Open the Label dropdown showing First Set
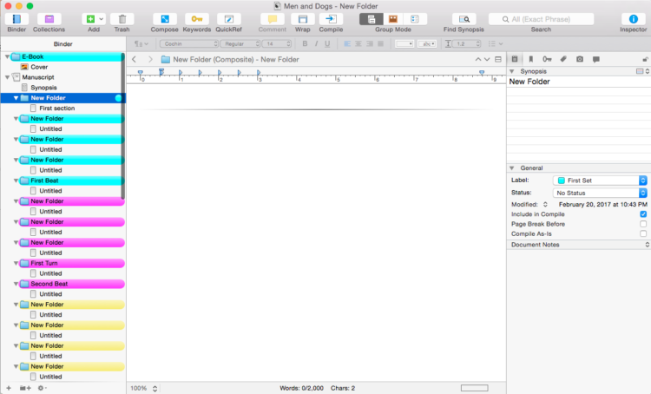 pos(601,180)
